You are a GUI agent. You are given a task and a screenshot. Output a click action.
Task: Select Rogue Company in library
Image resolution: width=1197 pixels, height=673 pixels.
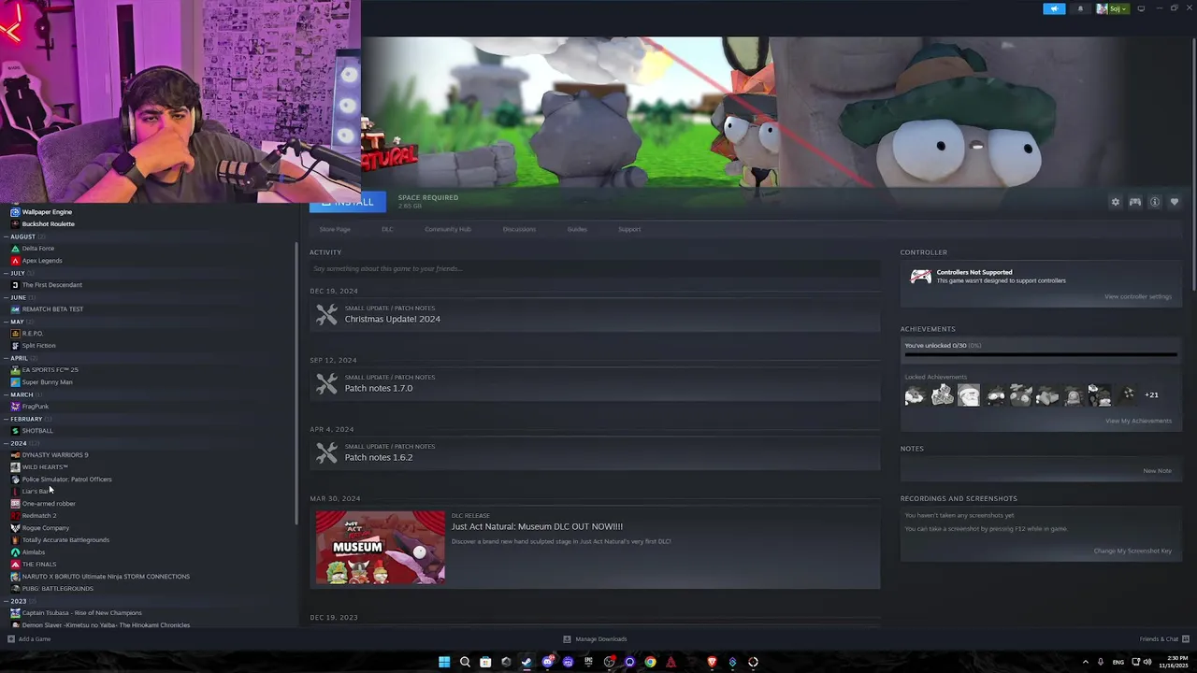45,528
